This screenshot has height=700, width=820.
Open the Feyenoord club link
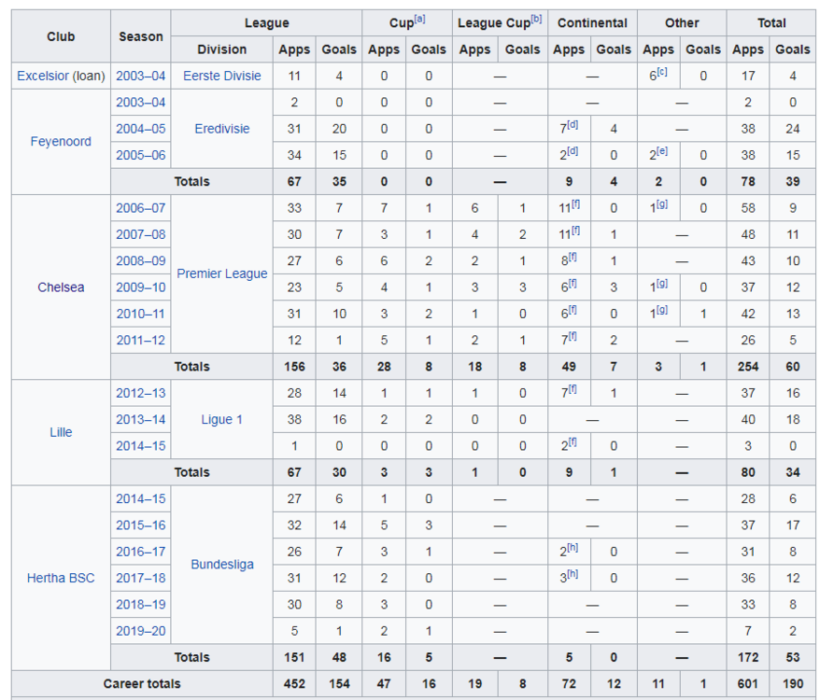(61, 142)
